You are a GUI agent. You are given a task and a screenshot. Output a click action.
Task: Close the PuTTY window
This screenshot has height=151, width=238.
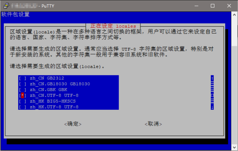229,6
